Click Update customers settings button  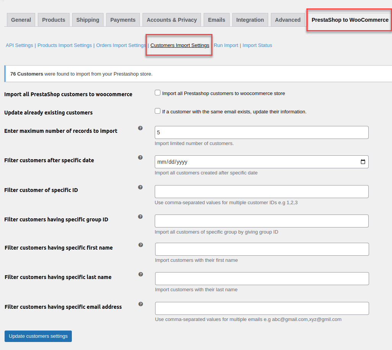(38, 336)
